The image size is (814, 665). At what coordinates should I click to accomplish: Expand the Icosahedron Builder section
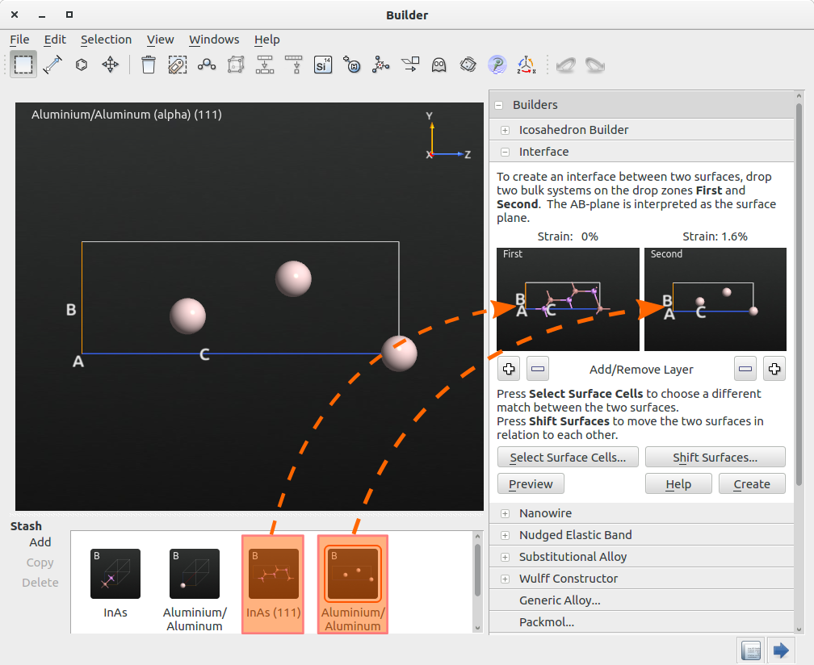point(505,130)
